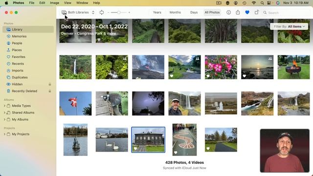Expand the My Albums group
The width and height of the screenshot is (313, 176).
[4, 119]
